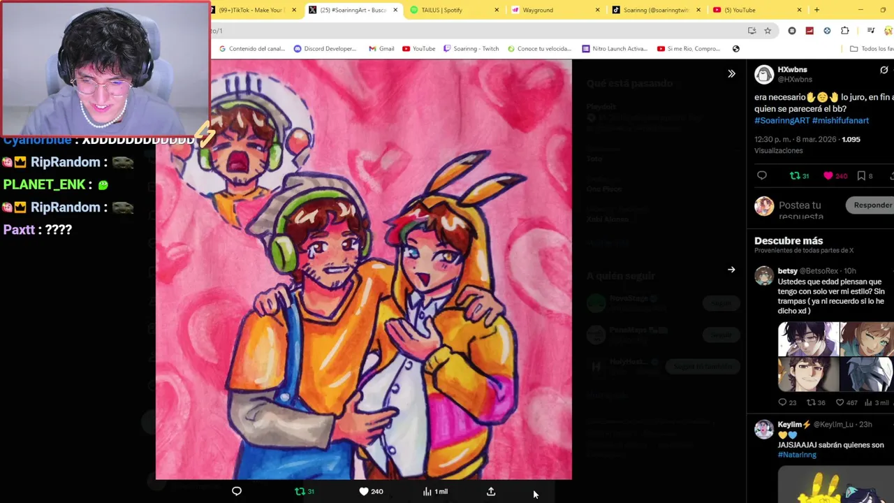894x503 pixels.
Task: Click the blue round extension icon
Action: (x=827, y=31)
